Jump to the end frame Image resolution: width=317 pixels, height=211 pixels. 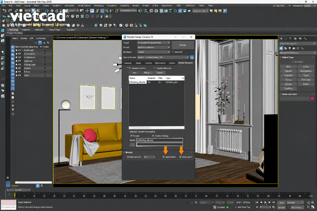click(x=274, y=202)
